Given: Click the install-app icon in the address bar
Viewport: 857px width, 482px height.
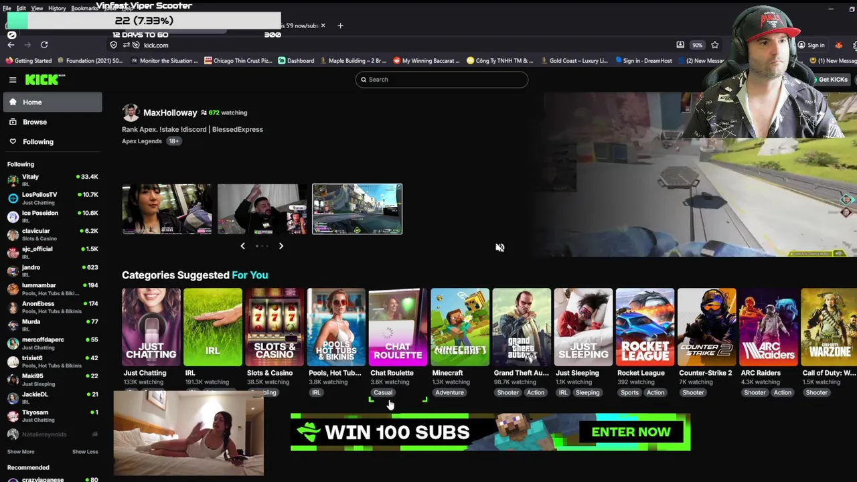Looking at the screenshot, I should [680, 45].
